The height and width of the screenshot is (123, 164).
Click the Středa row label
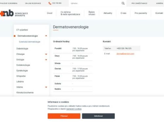[x=57, y=63]
